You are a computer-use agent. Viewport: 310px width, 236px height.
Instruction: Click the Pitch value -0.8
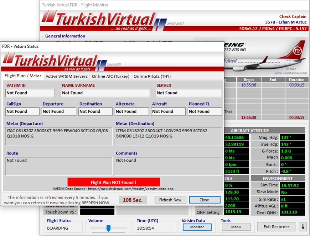click(293, 171)
